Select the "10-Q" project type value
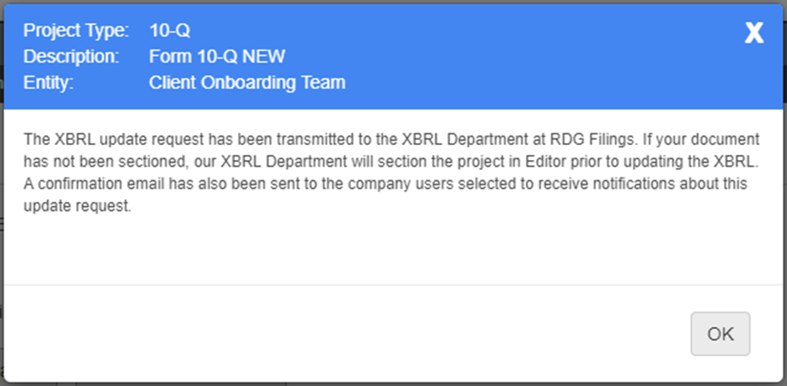The height and width of the screenshot is (386, 787). [169, 32]
